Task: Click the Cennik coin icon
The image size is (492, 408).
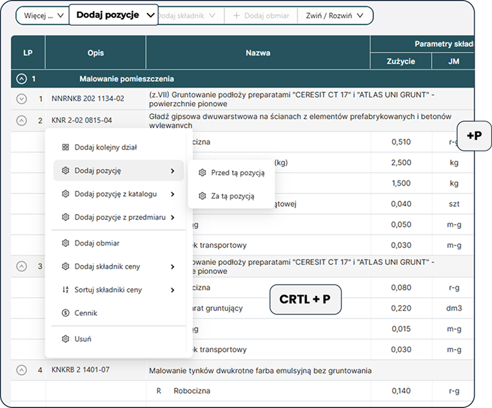Action: pos(65,313)
